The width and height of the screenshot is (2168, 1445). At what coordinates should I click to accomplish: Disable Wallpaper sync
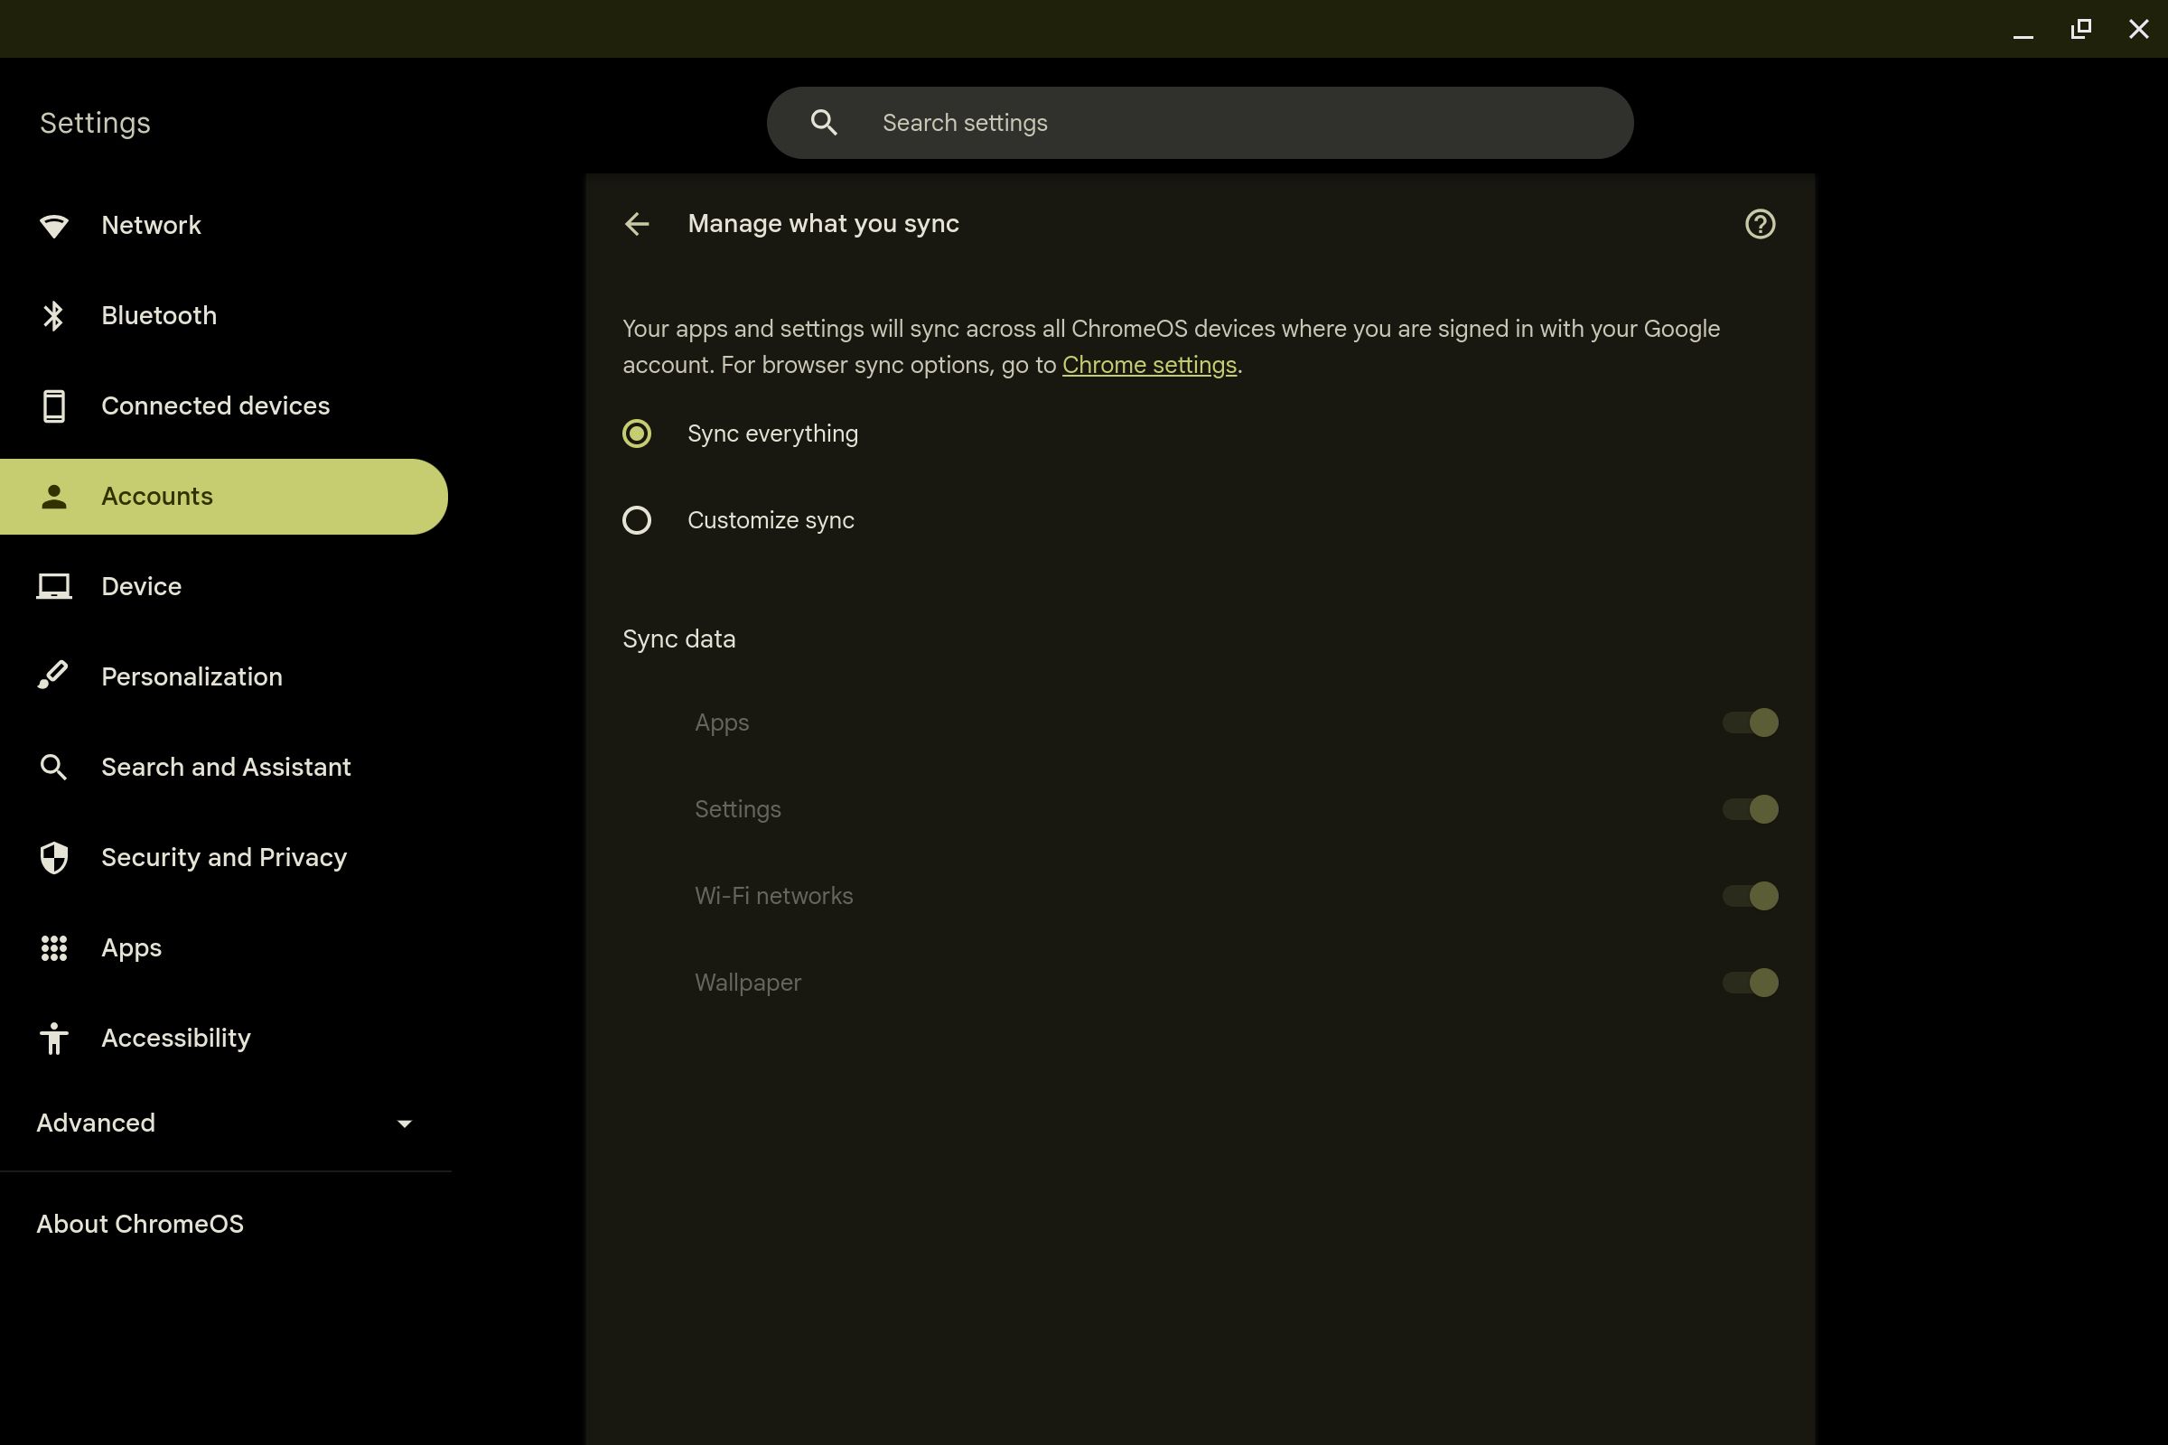tap(1750, 983)
